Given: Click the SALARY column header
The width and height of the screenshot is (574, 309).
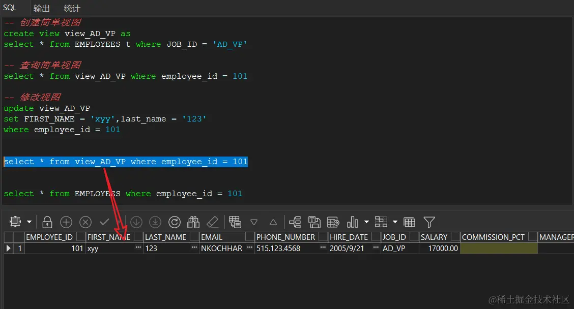Looking at the screenshot, I should (x=434, y=237).
